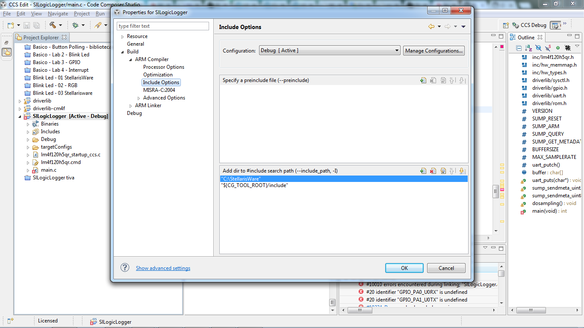Viewport: 584px width, 328px height.
Task: Open the Configuration combo box
Action: point(329,50)
